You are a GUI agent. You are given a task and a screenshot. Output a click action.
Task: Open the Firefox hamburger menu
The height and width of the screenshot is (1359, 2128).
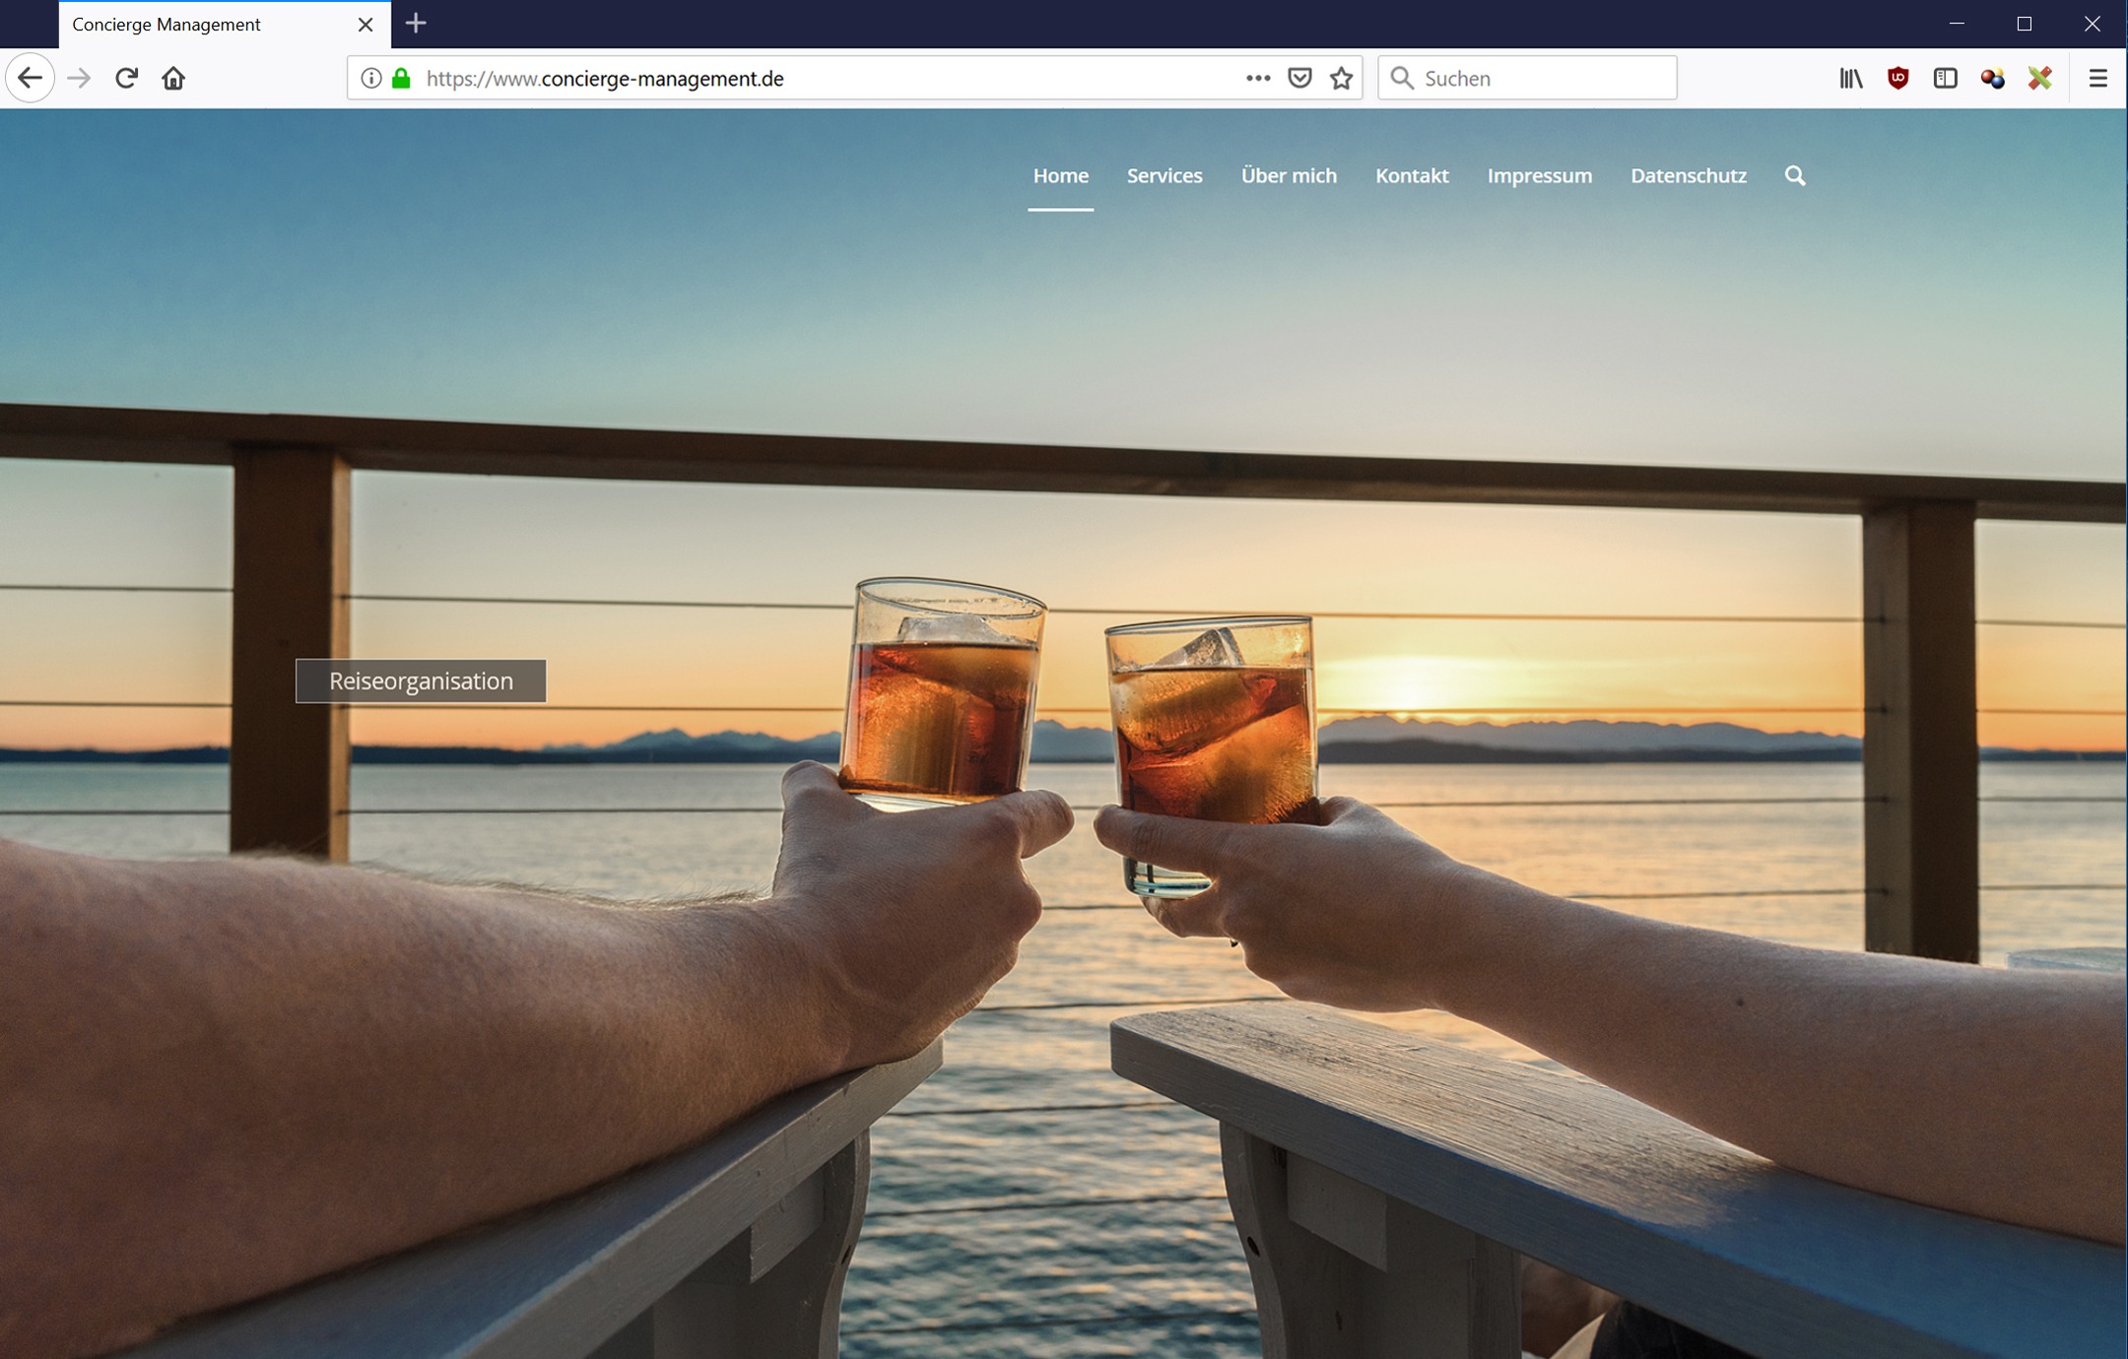tap(2097, 78)
